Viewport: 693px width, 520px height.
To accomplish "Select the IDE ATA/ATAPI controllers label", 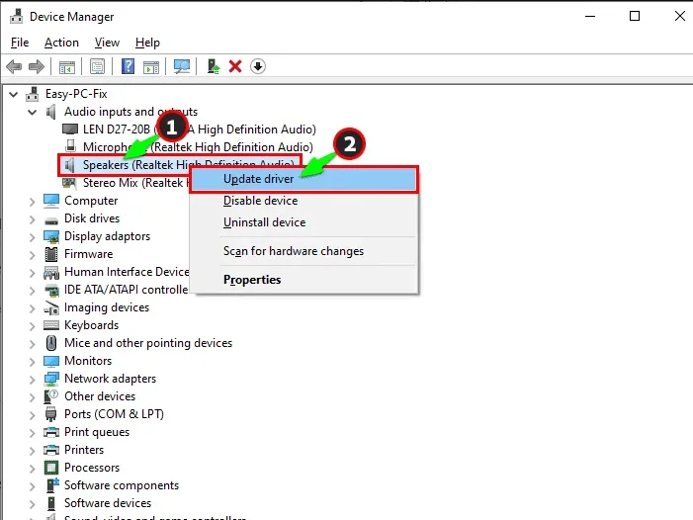I will tap(127, 290).
